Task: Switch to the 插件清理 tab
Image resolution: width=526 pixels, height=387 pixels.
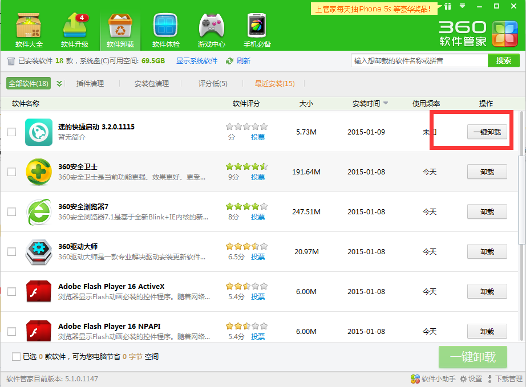Action: [x=90, y=84]
